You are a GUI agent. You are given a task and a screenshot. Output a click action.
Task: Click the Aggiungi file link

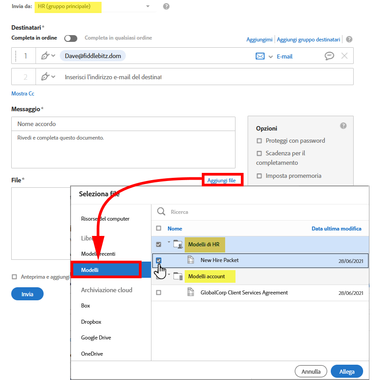[222, 181]
